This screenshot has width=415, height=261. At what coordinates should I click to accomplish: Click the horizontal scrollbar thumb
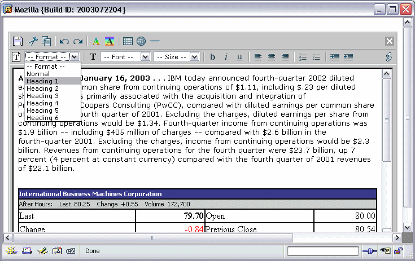(x=153, y=238)
